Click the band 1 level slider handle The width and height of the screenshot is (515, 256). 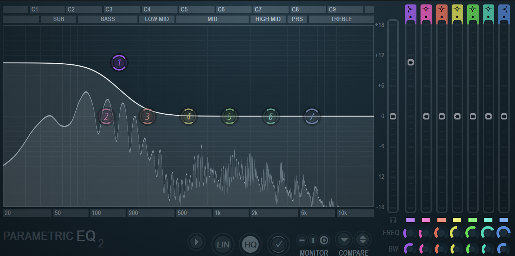pos(411,62)
